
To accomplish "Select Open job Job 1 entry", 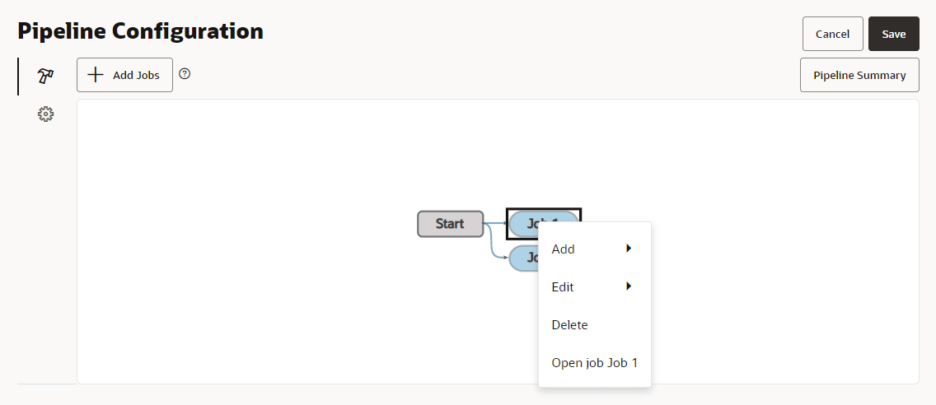I will (594, 363).
